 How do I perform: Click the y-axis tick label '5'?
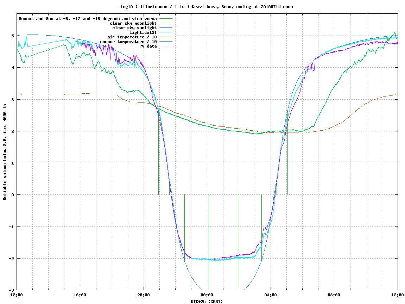click(x=13, y=36)
